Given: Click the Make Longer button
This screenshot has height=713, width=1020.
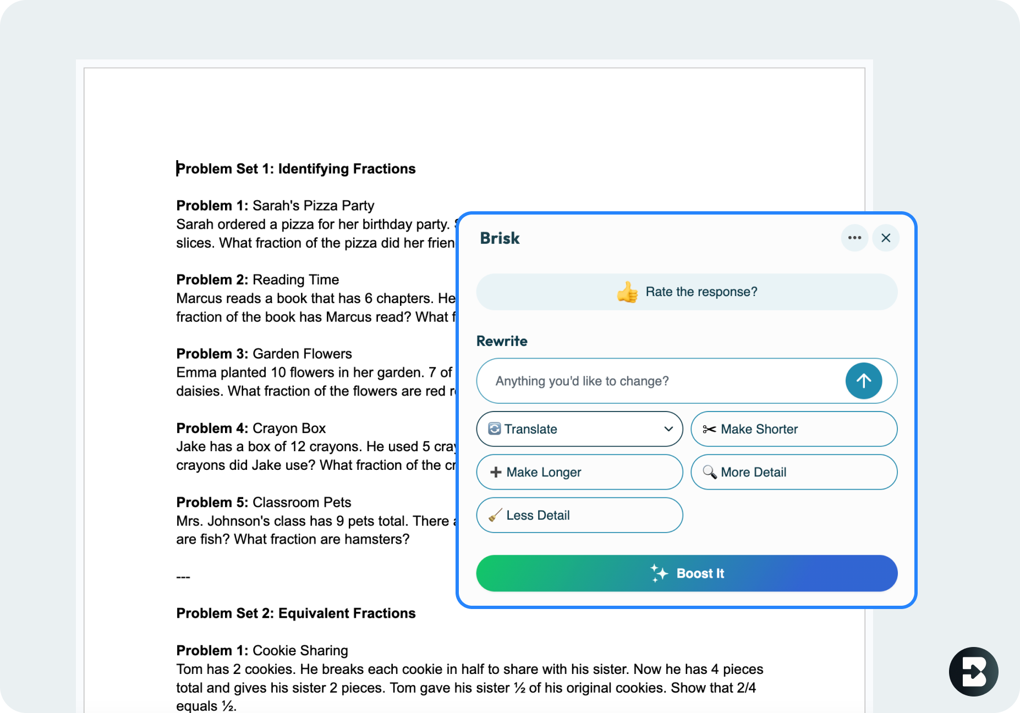Looking at the screenshot, I should (x=579, y=472).
